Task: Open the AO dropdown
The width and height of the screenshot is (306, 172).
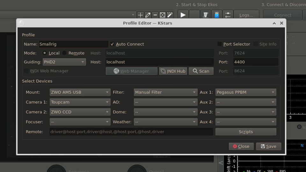Action: [x=165, y=102]
